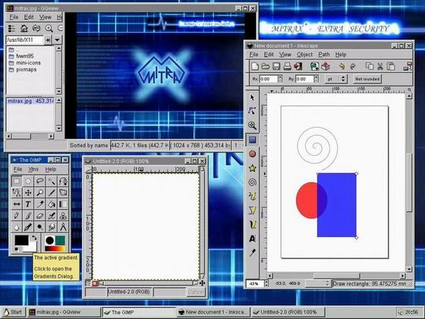The width and height of the screenshot is (425, 319).
Task: Click the Not rounded button
Action: pos(367,79)
